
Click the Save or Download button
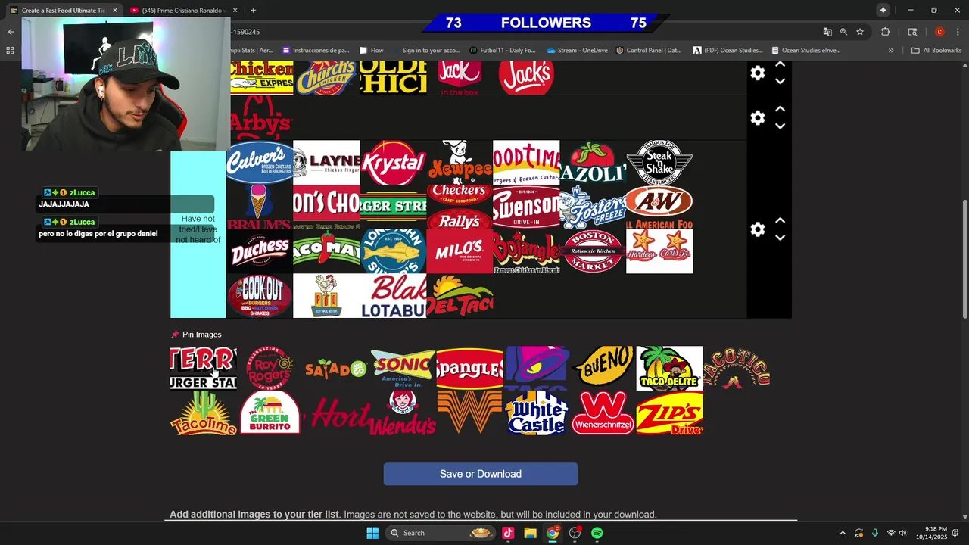coord(481,474)
